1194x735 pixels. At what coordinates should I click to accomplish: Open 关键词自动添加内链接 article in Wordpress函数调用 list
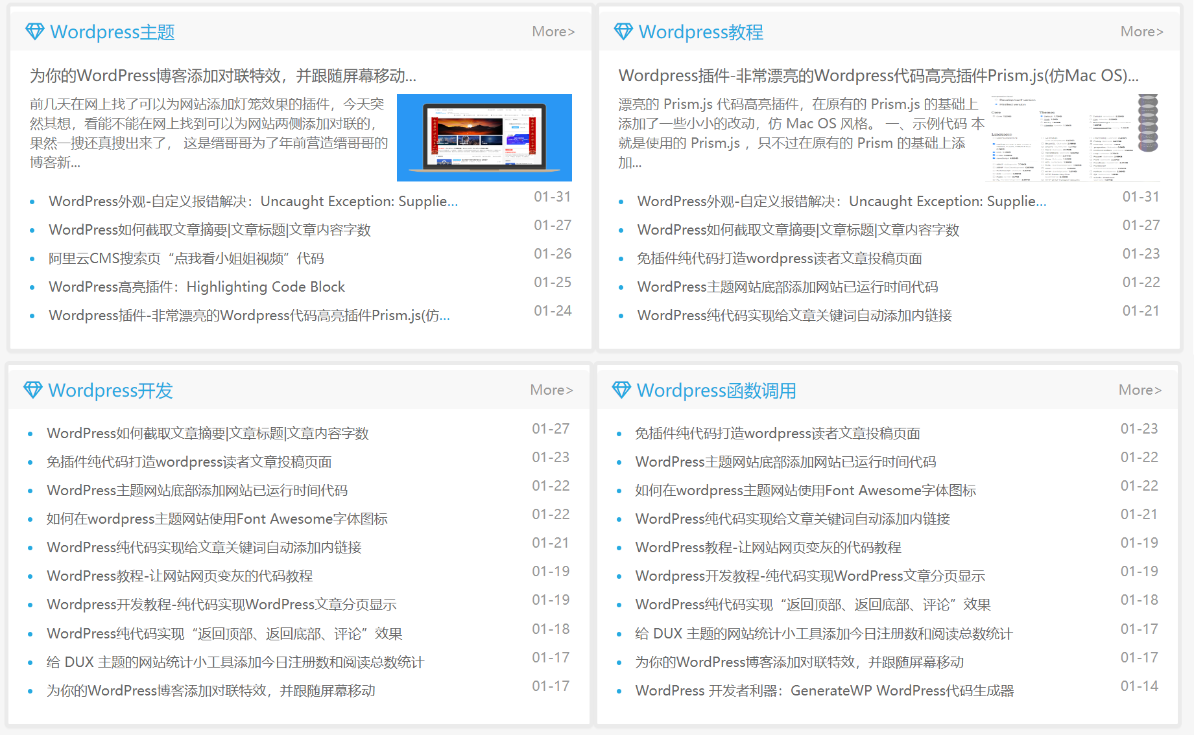[793, 519]
